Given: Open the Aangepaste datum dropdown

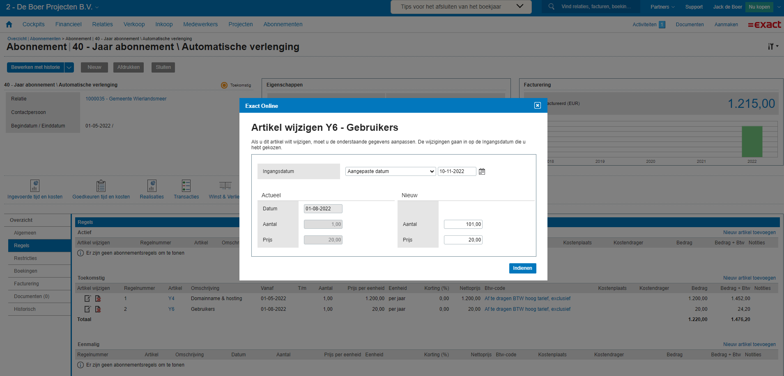Looking at the screenshot, I should (x=390, y=171).
